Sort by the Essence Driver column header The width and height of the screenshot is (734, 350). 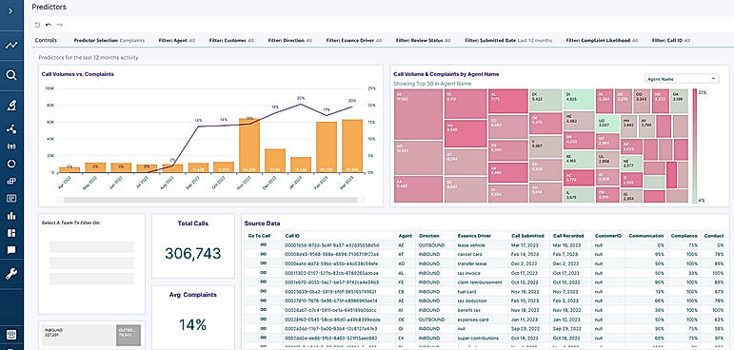point(474,236)
